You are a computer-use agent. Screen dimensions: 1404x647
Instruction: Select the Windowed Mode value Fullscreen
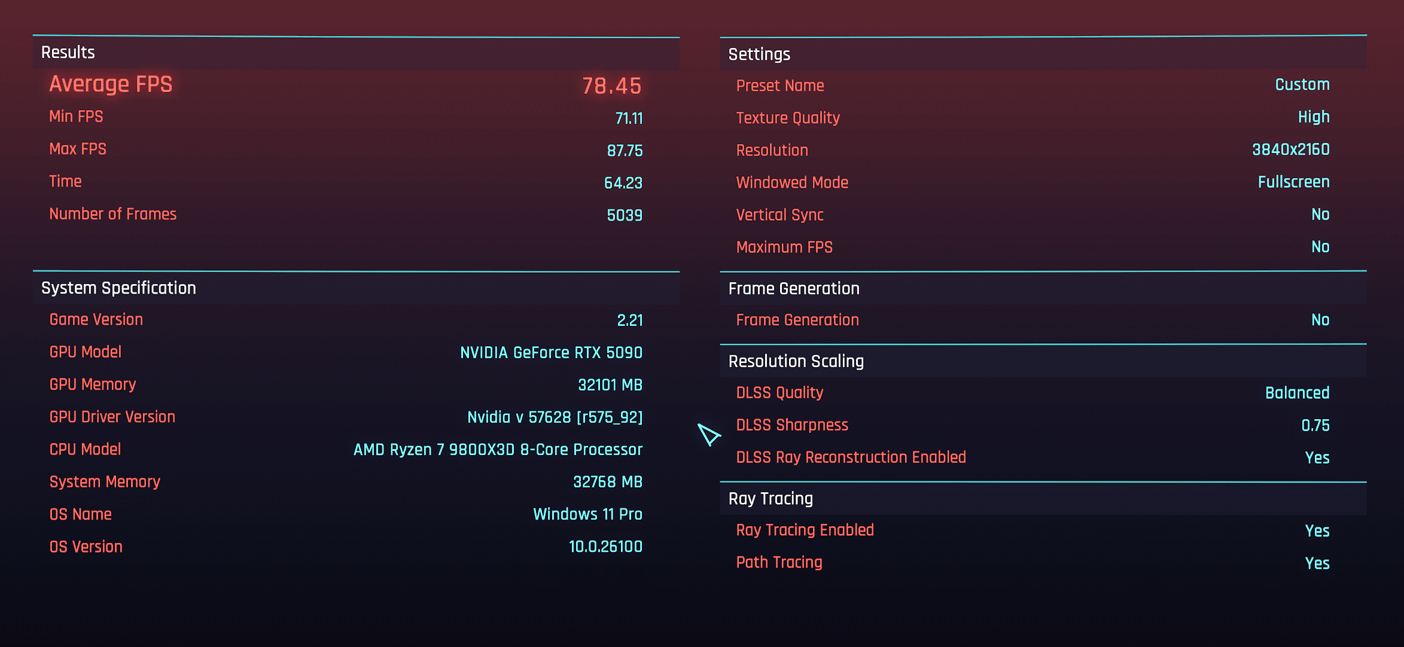pos(1293,182)
